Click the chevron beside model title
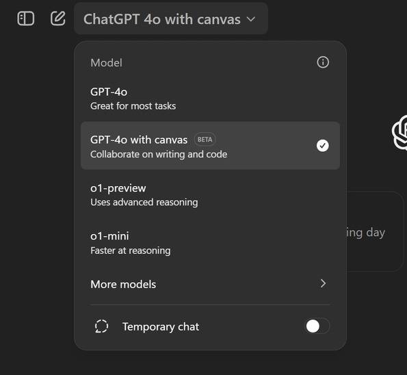Viewport: 407px width, 375px height. (251, 19)
